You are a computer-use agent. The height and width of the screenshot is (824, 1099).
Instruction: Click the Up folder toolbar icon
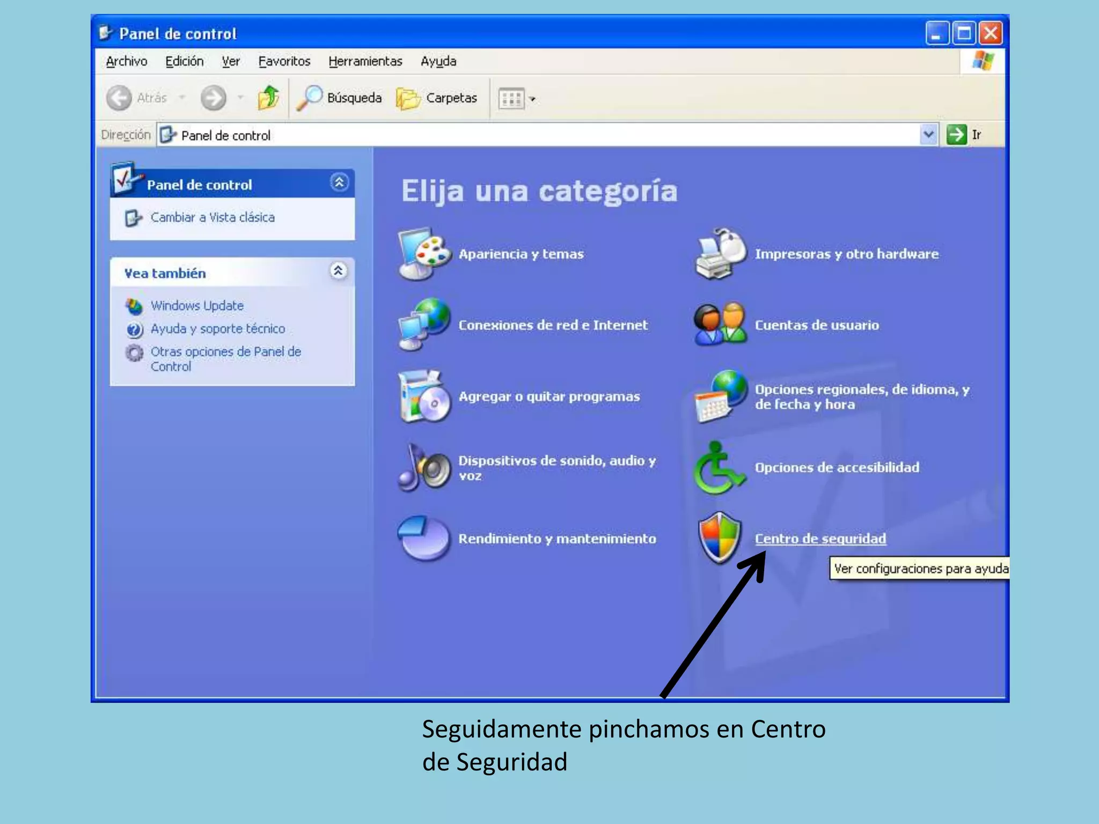pos(268,98)
